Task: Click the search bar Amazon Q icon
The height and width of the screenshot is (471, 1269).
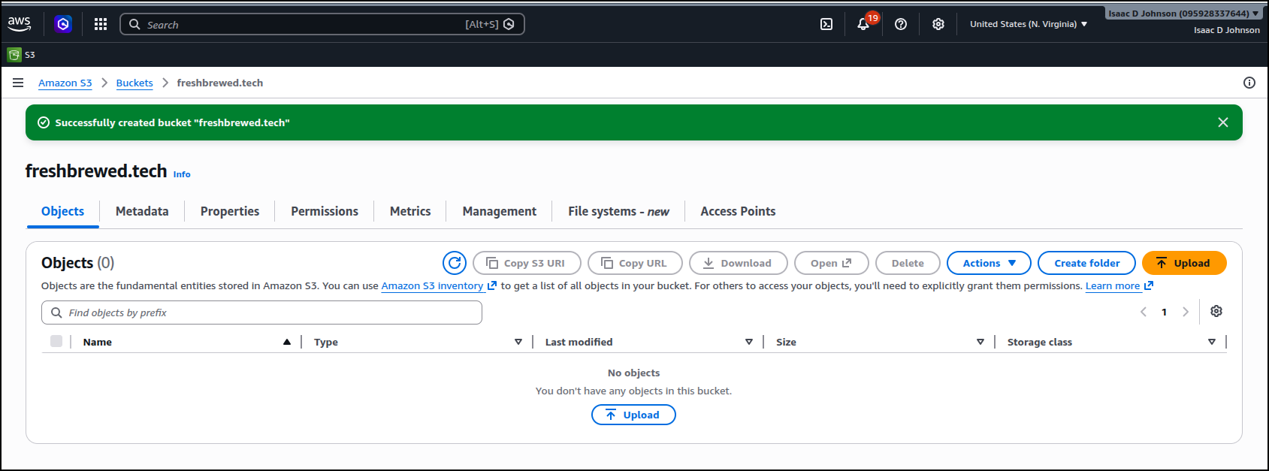Action: point(509,24)
